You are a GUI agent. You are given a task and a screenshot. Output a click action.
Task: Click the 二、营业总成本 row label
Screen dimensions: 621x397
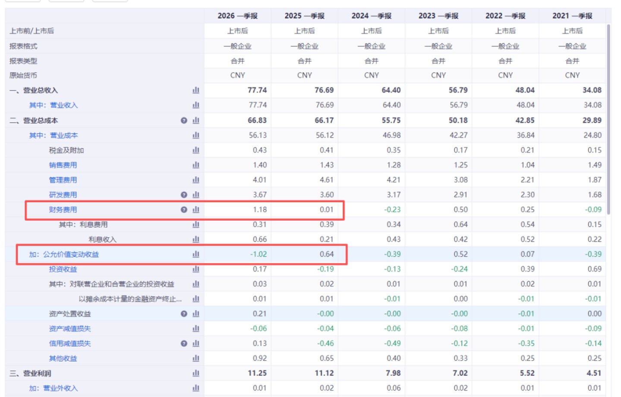point(34,120)
